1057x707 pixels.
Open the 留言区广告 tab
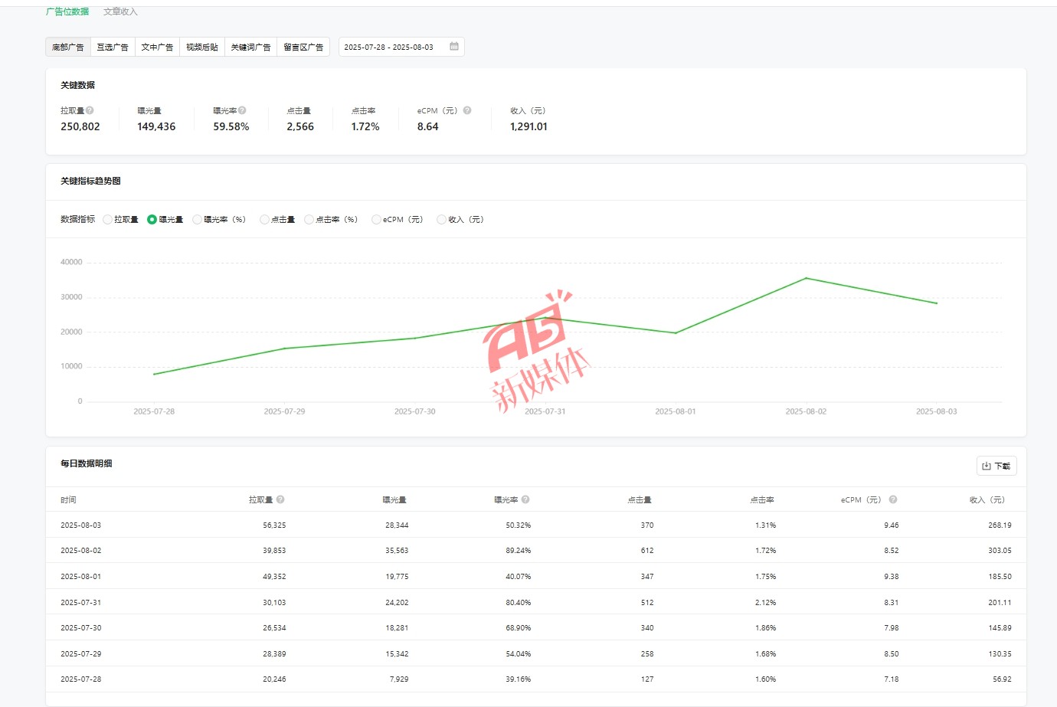(303, 47)
